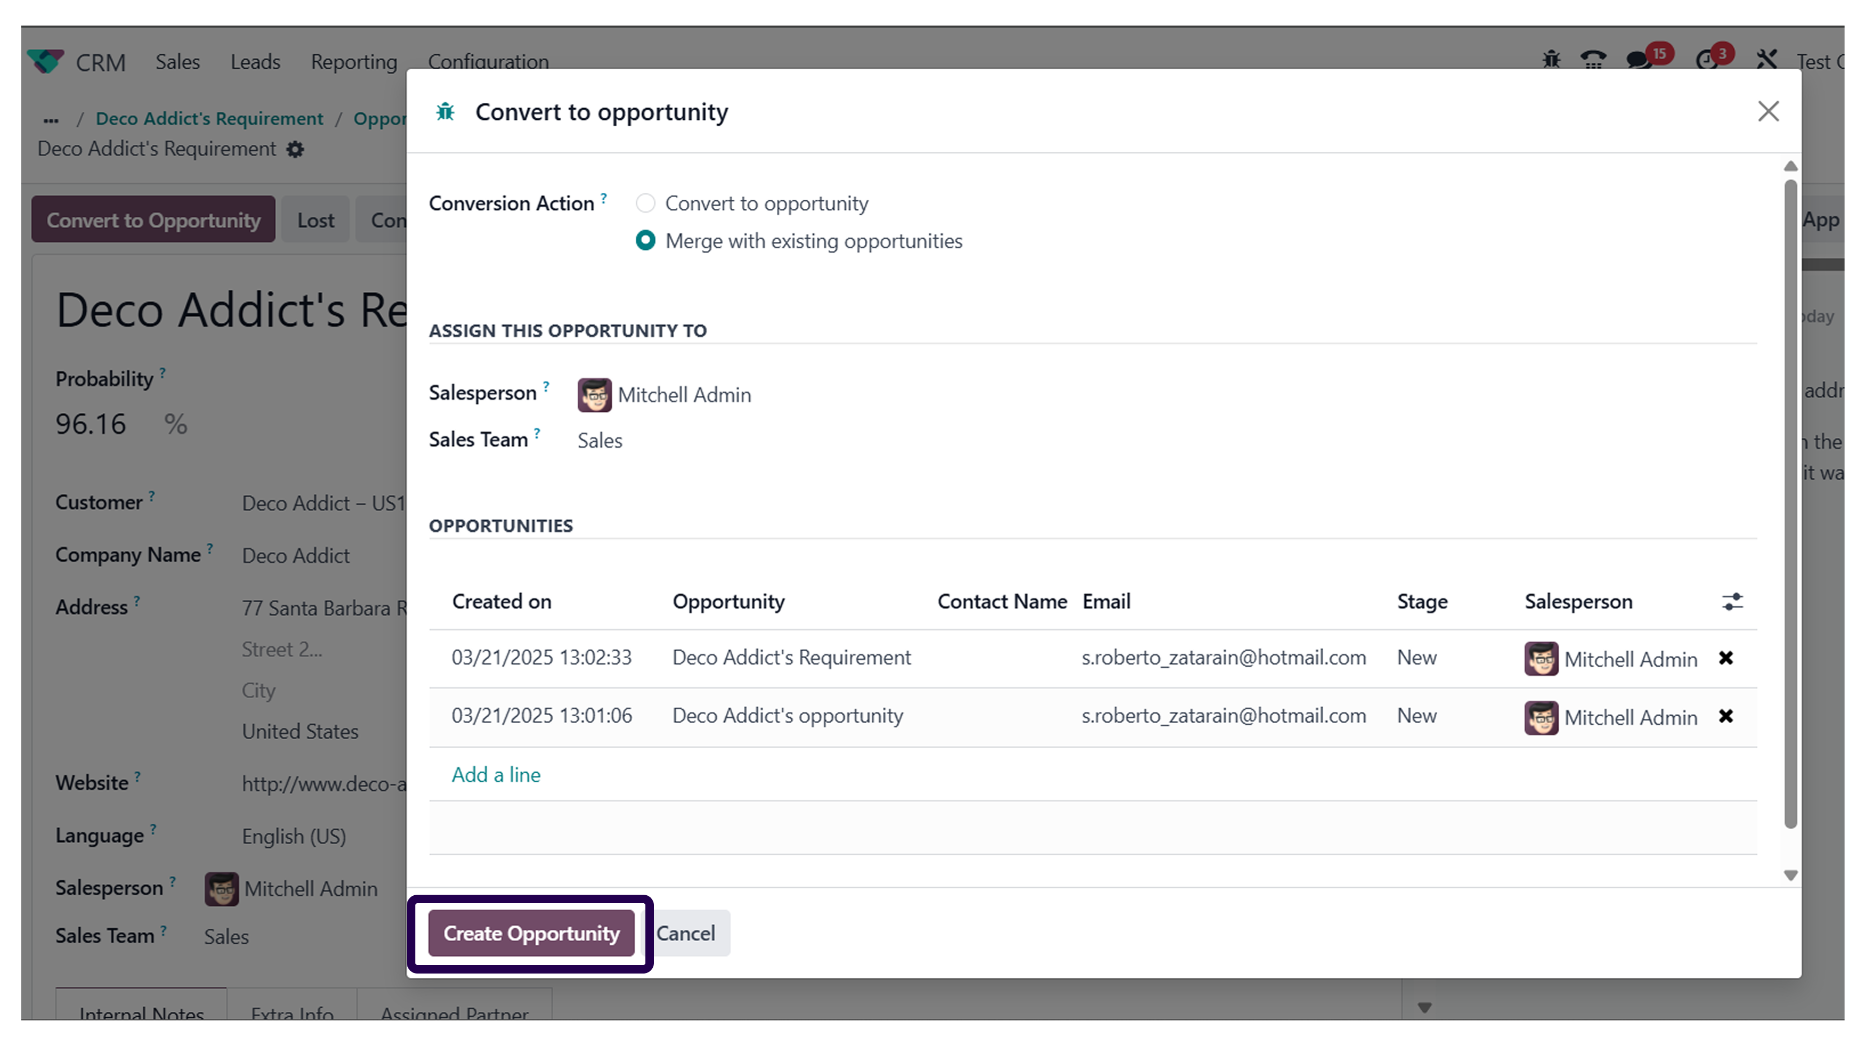This screenshot has width=1868, height=1063.
Task: Close the Convert to opportunity dialog
Action: pyautogui.click(x=1768, y=112)
